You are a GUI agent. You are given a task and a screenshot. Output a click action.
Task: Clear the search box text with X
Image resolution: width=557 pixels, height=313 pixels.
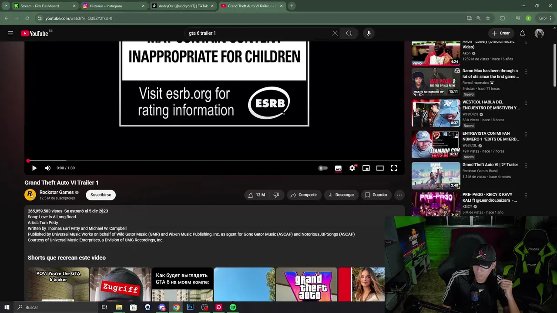[x=335, y=33]
